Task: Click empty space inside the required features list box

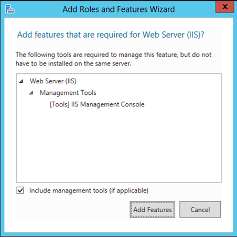Action: pos(118,145)
